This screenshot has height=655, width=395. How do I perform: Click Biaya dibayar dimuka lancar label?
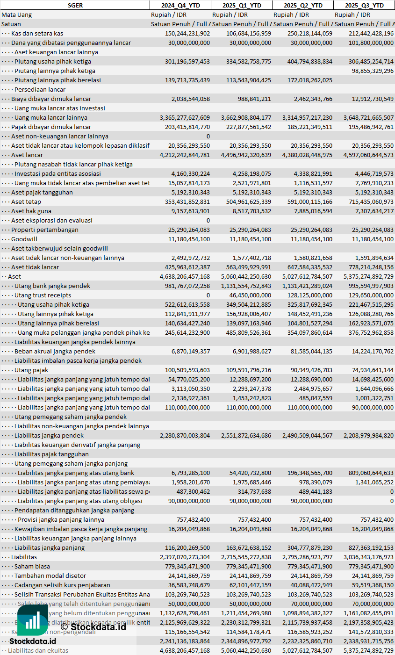coord(51,99)
